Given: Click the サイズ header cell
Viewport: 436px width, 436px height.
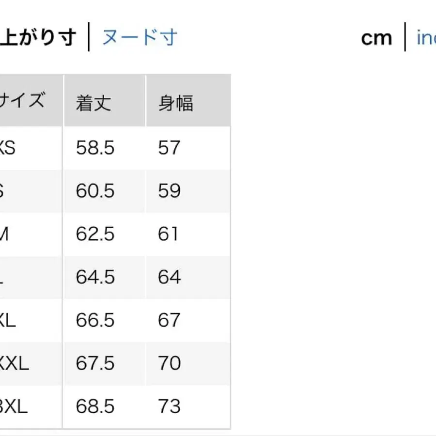Looking at the screenshot, I should point(24,100).
